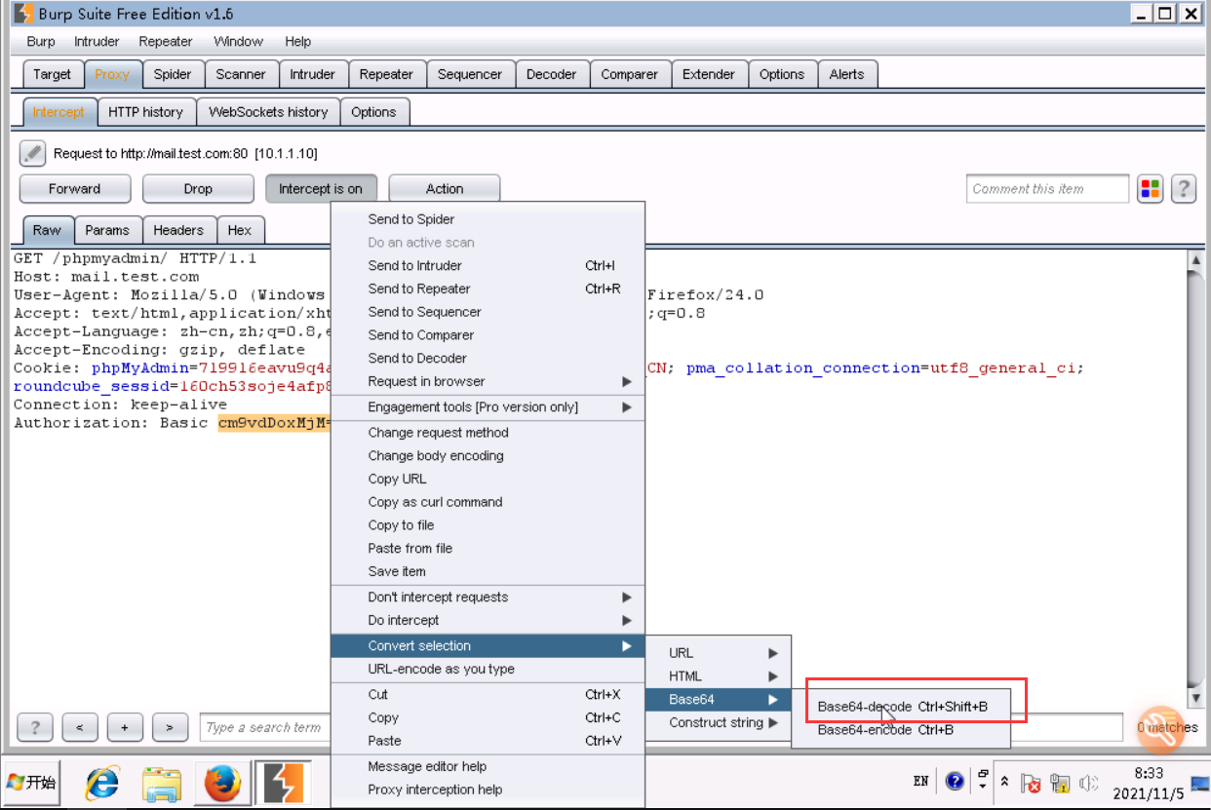Viewport: 1211px width, 810px height.
Task: Click the network tray icon
Action: click(x=1061, y=783)
